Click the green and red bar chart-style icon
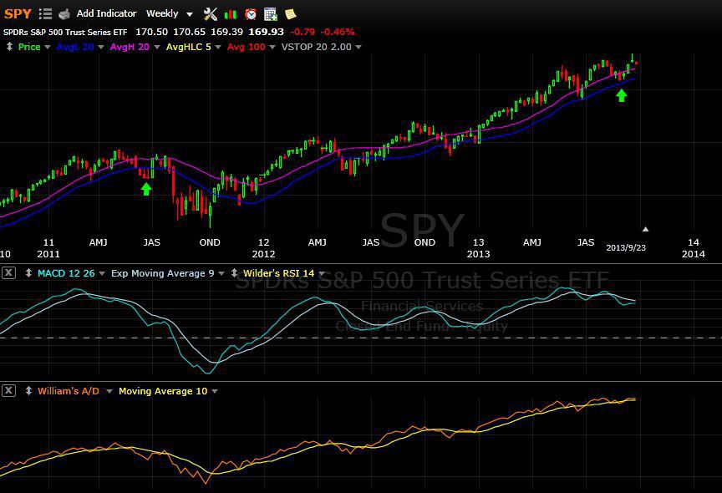 (x=231, y=14)
